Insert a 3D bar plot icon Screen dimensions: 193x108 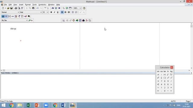(x=84, y=20)
